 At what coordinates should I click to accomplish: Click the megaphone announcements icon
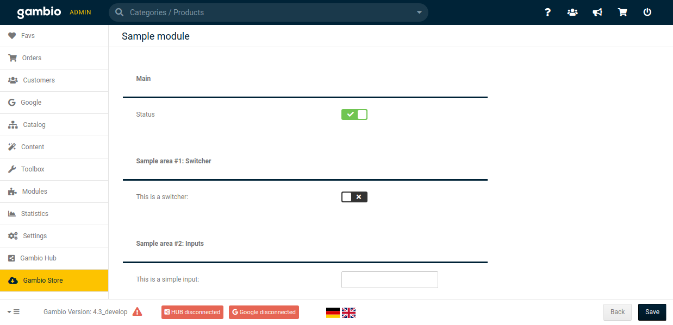pos(597,12)
